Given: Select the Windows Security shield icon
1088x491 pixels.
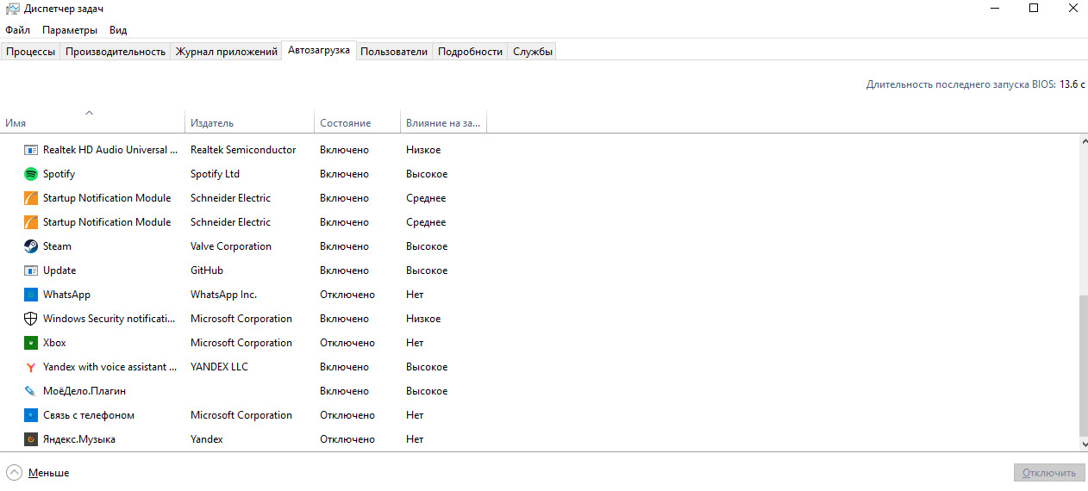Looking at the screenshot, I should pyautogui.click(x=31, y=319).
